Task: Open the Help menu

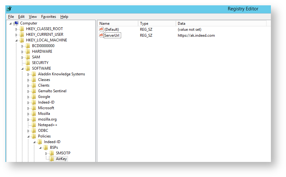Action: tap(64, 17)
